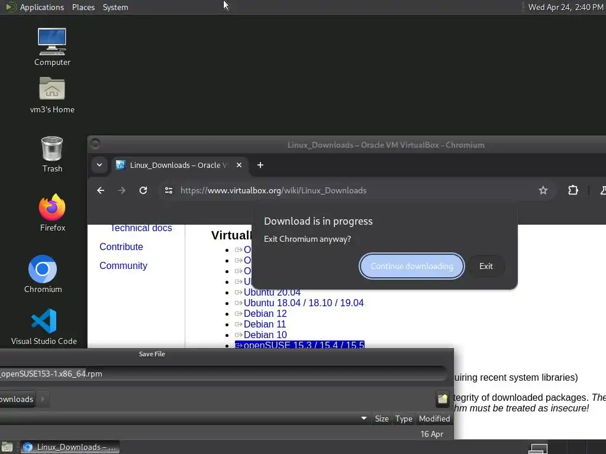
Task: Launch Chromium from the desktop icon
Action: 43,274
